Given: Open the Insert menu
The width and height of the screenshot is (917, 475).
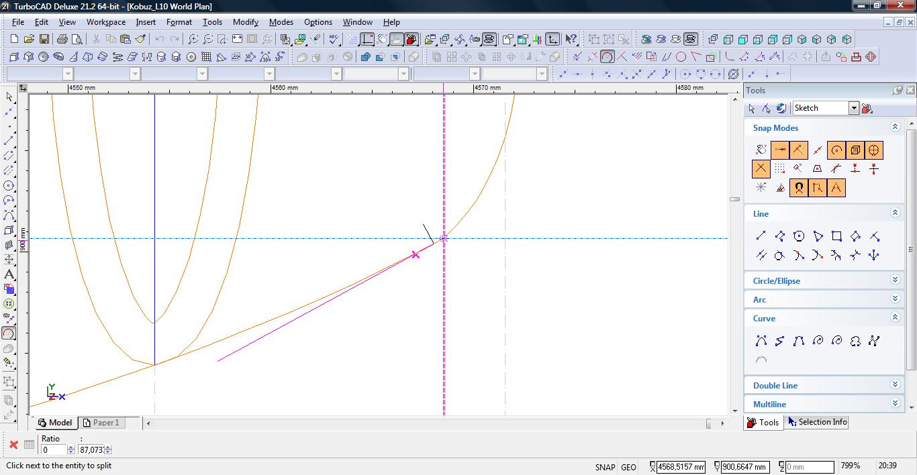Looking at the screenshot, I should pos(146,22).
